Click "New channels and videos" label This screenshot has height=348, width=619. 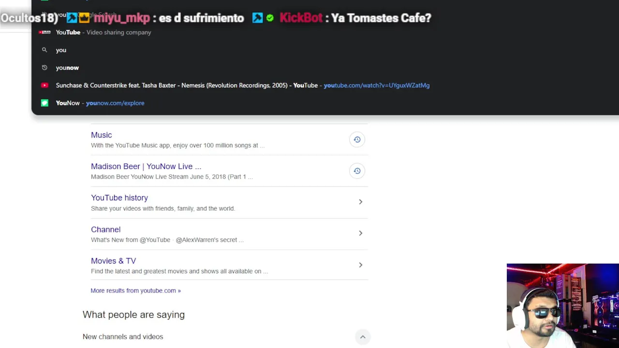(123, 336)
